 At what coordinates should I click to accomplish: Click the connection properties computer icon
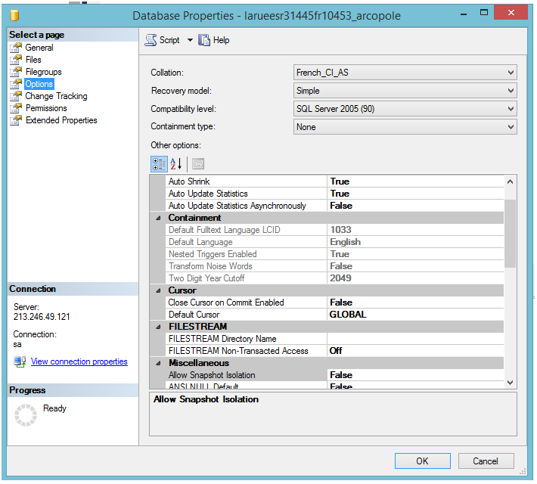click(x=20, y=361)
